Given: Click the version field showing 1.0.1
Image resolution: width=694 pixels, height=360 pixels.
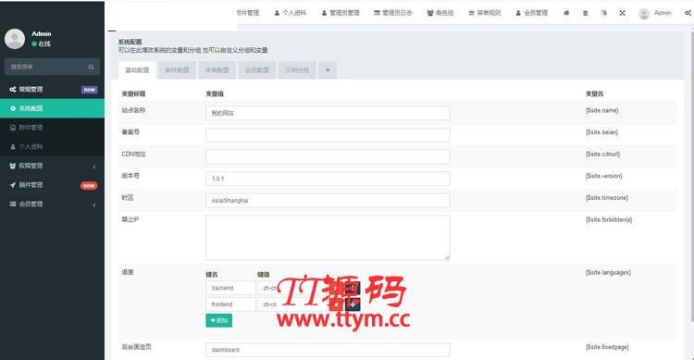Looking at the screenshot, I should [x=328, y=179].
